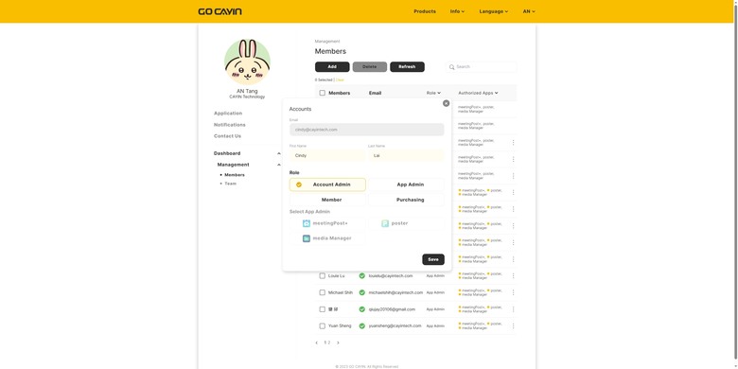
Task: Open the AN user dropdown
Action: pos(529,11)
